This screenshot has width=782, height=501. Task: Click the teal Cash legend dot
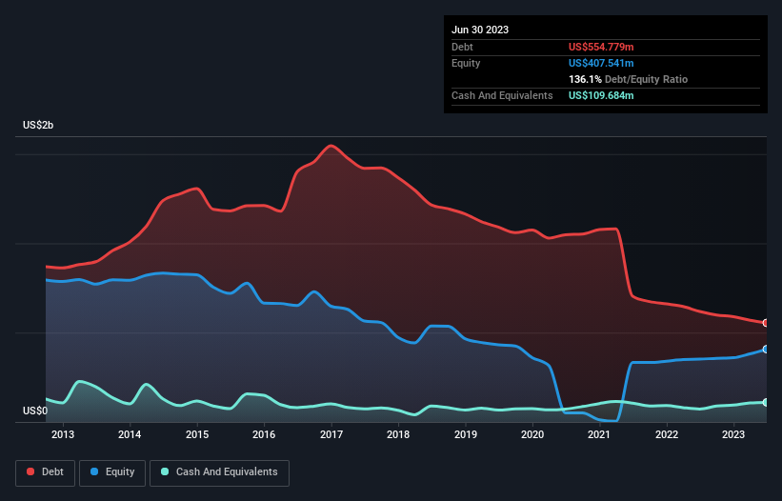165,471
